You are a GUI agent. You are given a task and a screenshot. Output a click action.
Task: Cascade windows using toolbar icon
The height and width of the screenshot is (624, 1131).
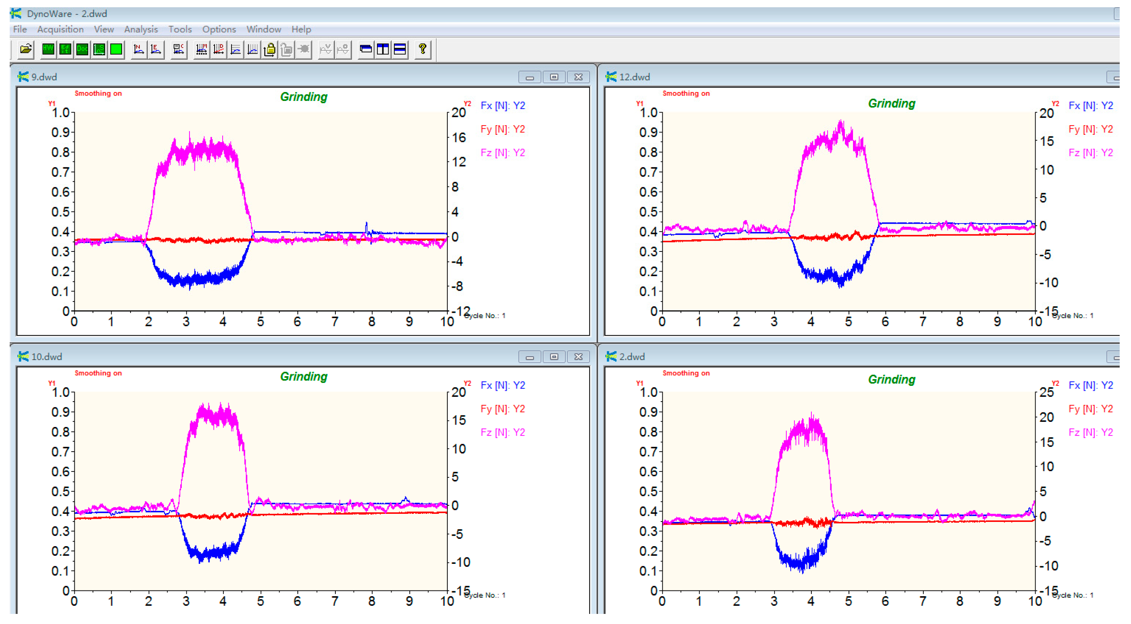[x=365, y=49]
